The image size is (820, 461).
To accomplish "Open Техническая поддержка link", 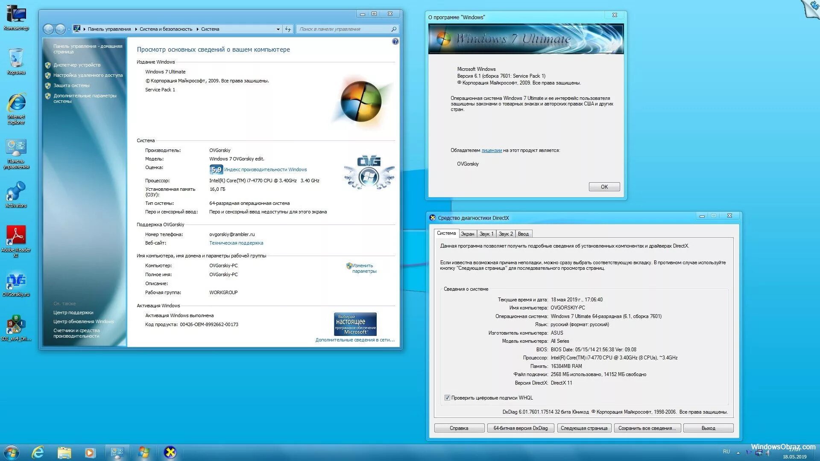I will click(x=236, y=243).
